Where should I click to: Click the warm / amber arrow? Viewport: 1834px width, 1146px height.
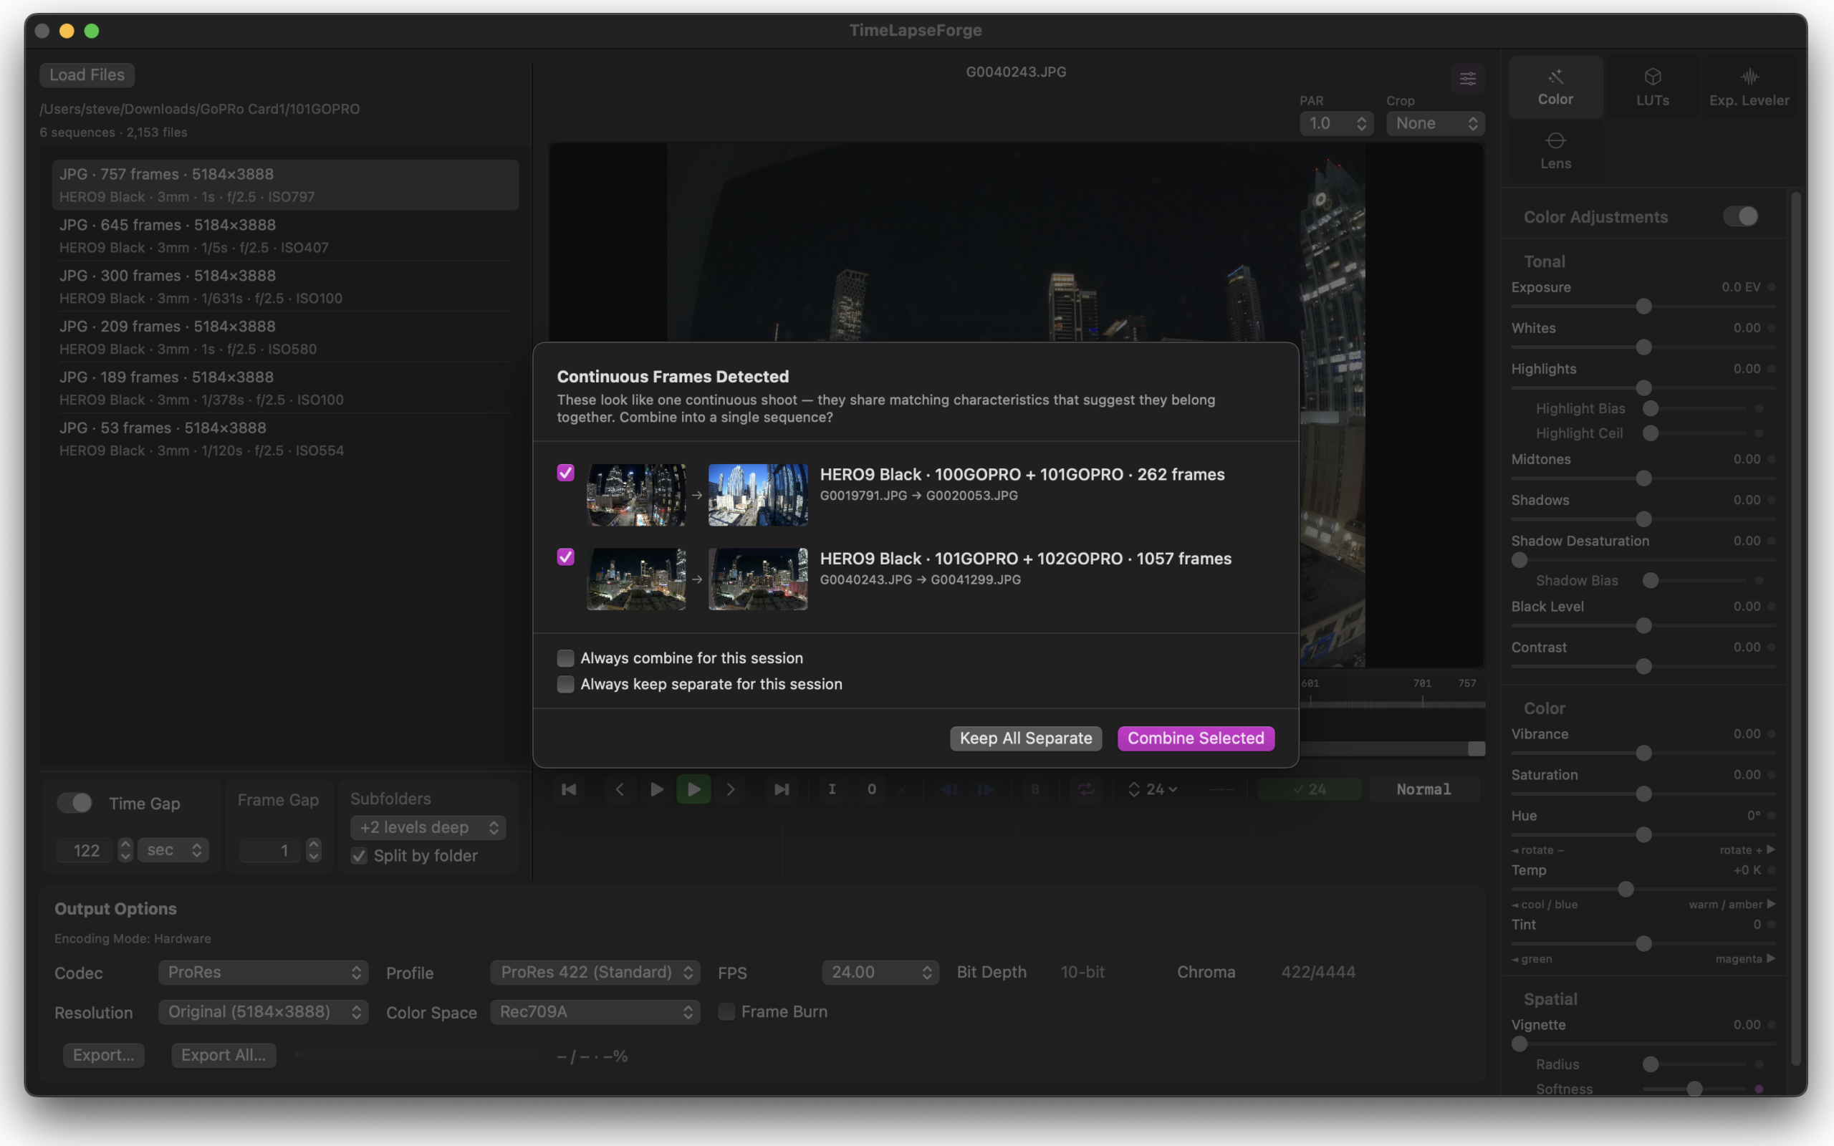pyautogui.click(x=1770, y=904)
